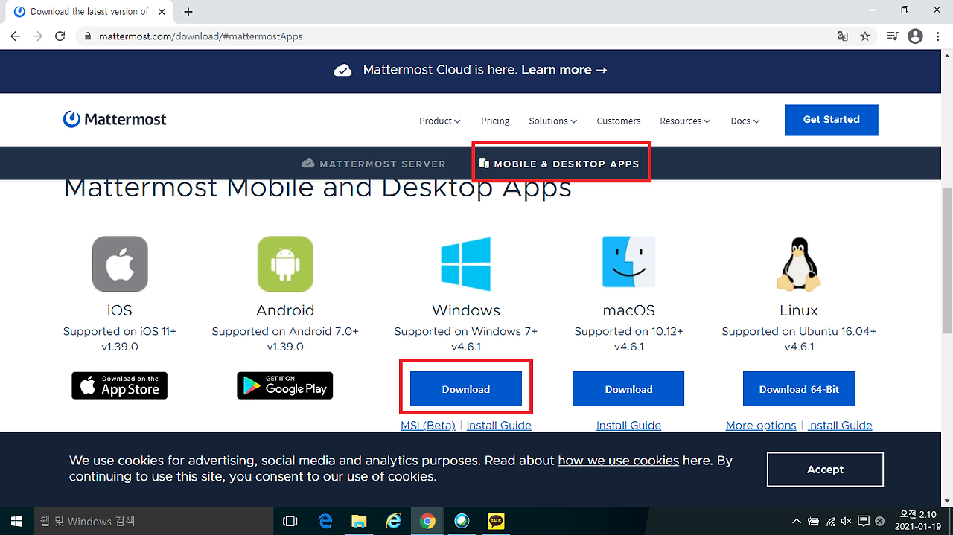953x535 pixels.
Task: Reload the page
Action: [61, 36]
